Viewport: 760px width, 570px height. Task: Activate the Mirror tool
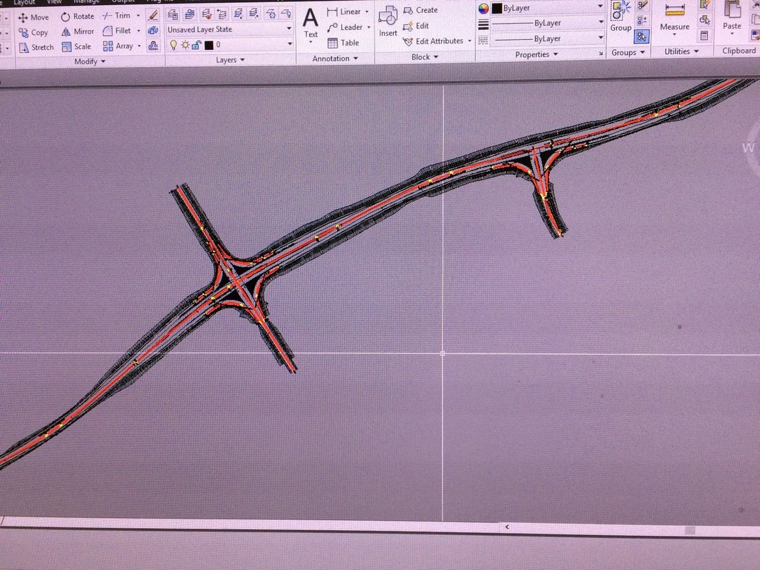click(77, 31)
